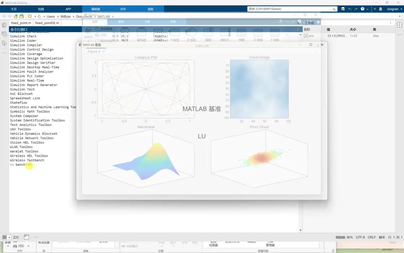The height and width of the screenshot is (253, 404).
Task: Click the CRLF line ending indicator
Action: tap(371, 237)
